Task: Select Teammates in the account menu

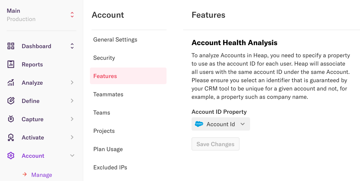Action: point(108,94)
